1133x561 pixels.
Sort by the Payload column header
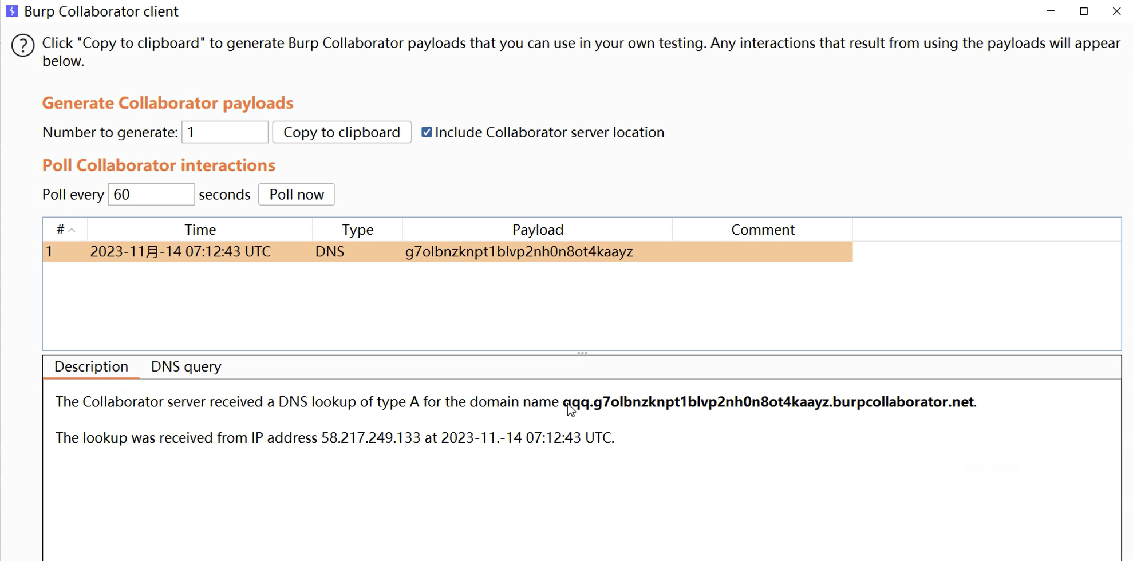(538, 230)
